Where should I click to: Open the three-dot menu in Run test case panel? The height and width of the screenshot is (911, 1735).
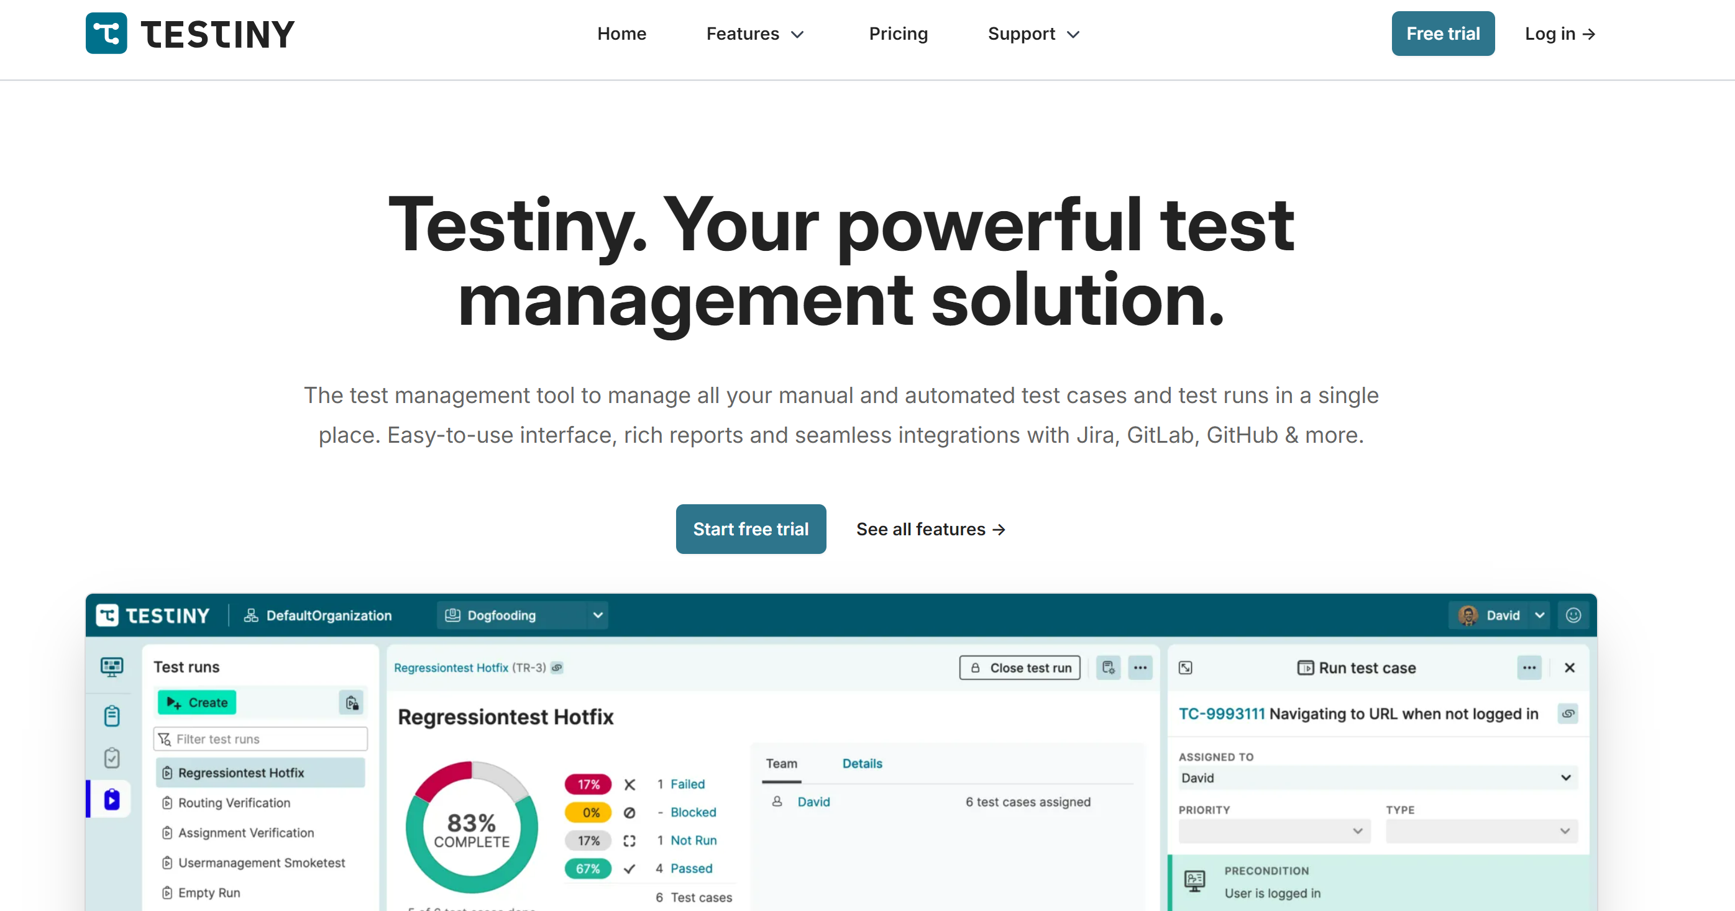pos(1529,668)
